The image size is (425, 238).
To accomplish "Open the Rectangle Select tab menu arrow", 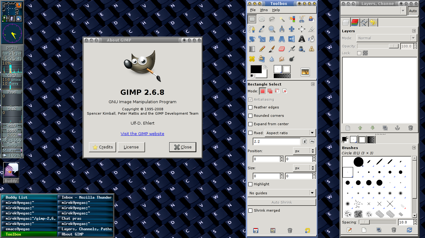I will click(313, 84).
